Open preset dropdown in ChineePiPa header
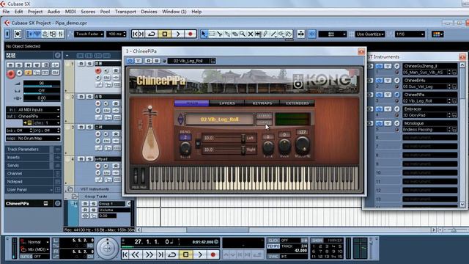This screenshot has width=469, height=264. click(213, 61)
